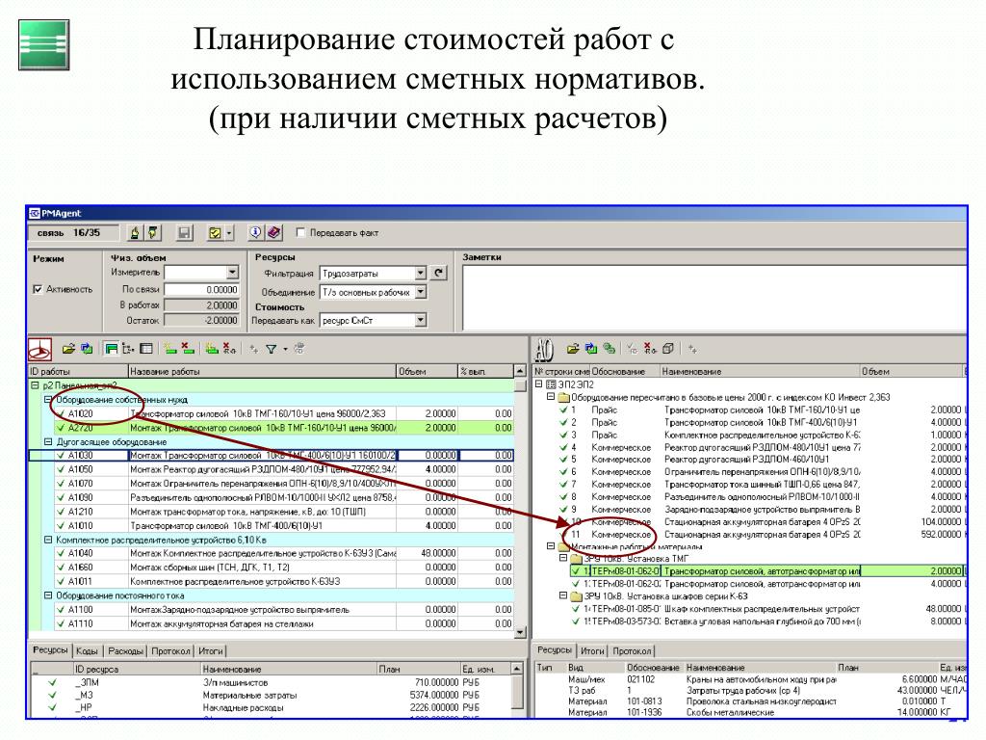Click the plus sparkle icon in right toolbar
Viewport: 986px width, 740px height.
tap(692, 349)
